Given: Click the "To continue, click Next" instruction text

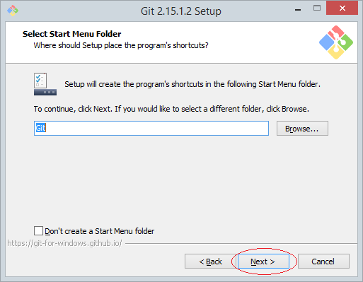Looking at the screenshot, I should 171,109.
